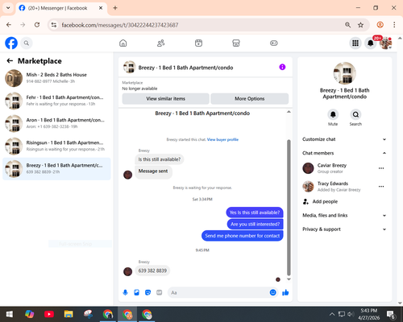403x322 pixels.
Task: Click the 639 382 8839 message bubble
Action: click(x=152, y=270)
